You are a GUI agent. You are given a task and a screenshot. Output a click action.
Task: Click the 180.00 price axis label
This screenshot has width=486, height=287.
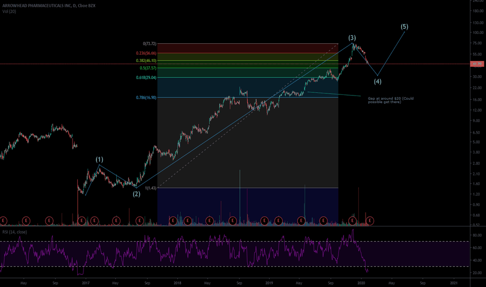[478, 11]
